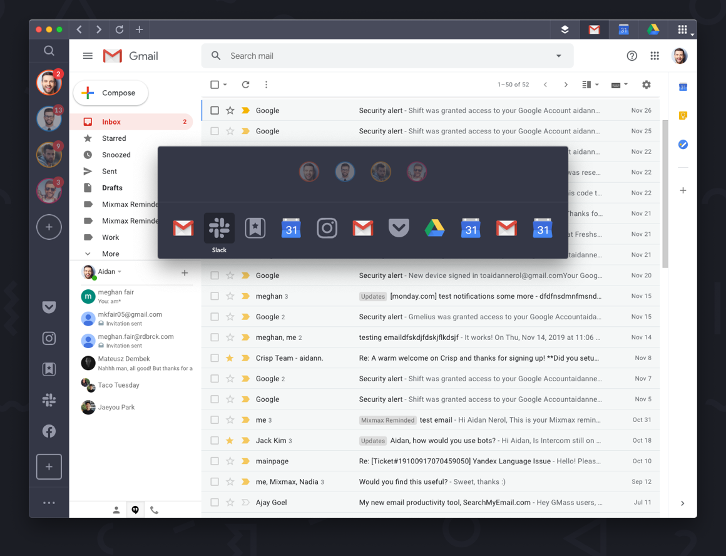
Task: Open the select-all checkbox dropdown arrow
Action: 225,85
